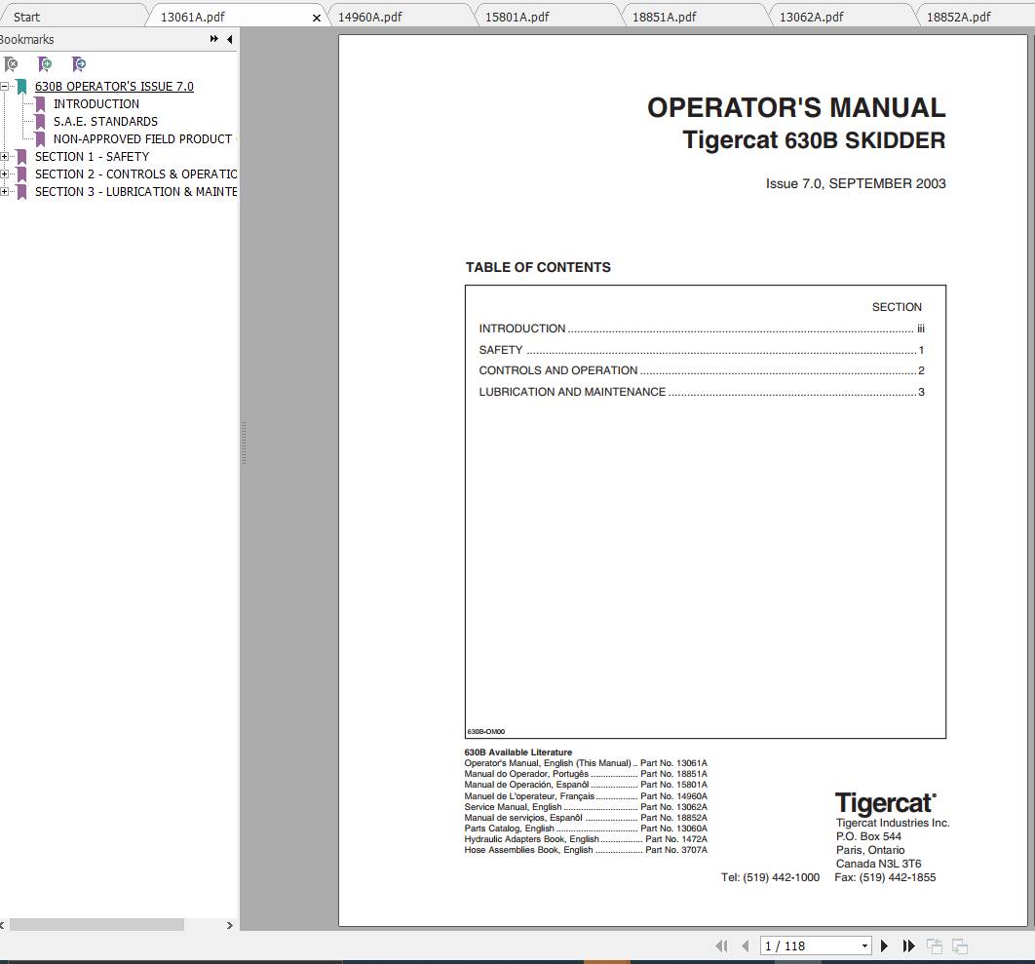Collapse the 630B OPERATOR'S ISSUE 7.0 bookmark tree
Screen dimensions: 1035x964
[7, 86]
